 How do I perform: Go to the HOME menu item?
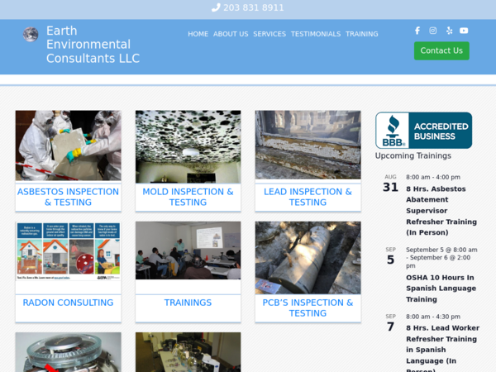pos(198,34)
